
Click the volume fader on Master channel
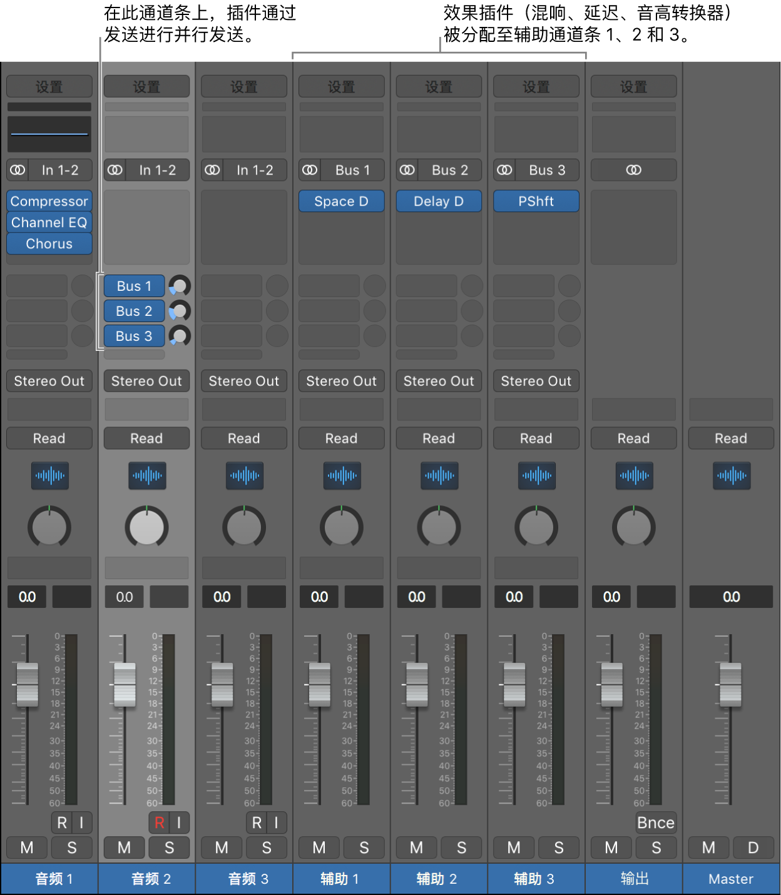[x=730, y=684]
